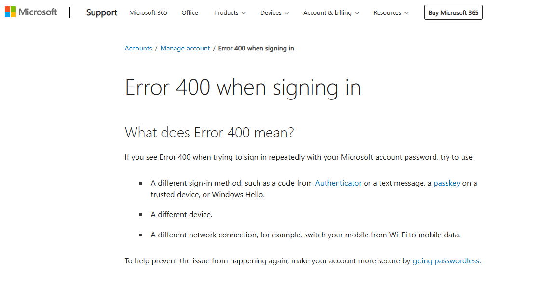This screenshot has width=543, height=285.
Task: Open the Manage account breadcrumb link
Action: (x=185, y=49)
